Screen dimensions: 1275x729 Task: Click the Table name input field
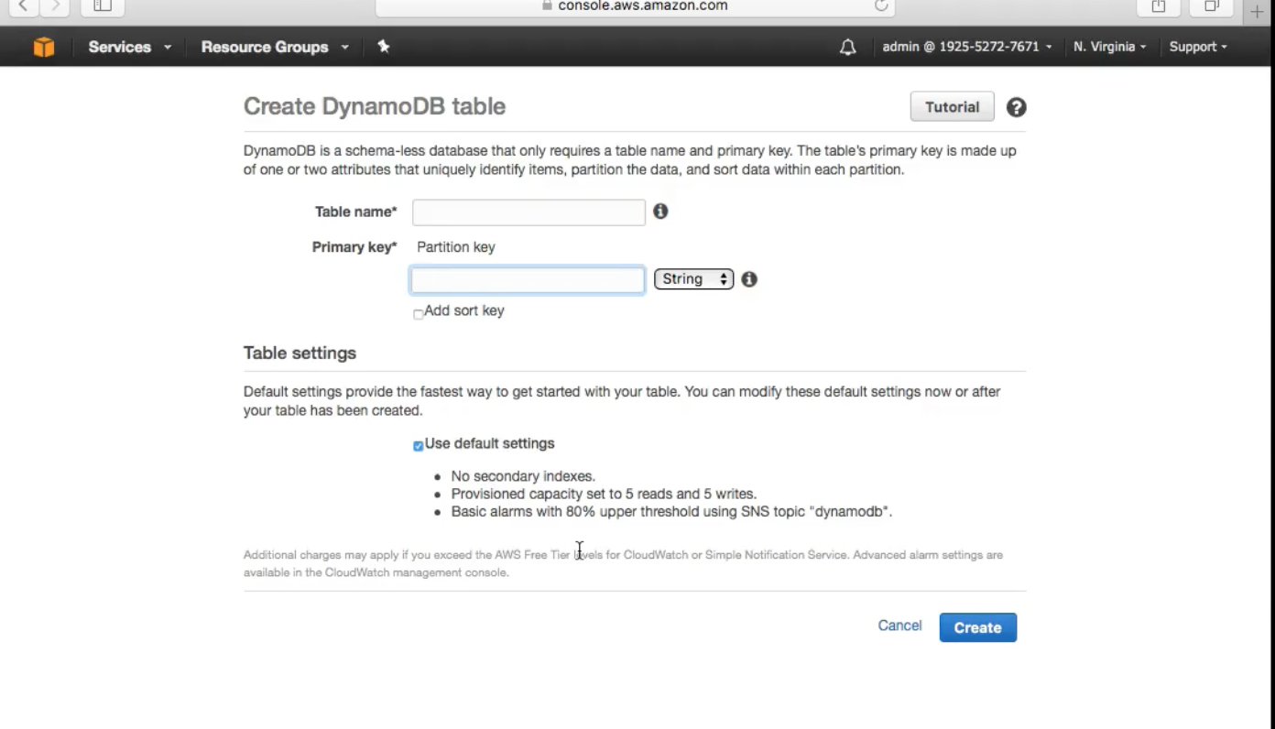pyautogui.click(x=529, y=212)
